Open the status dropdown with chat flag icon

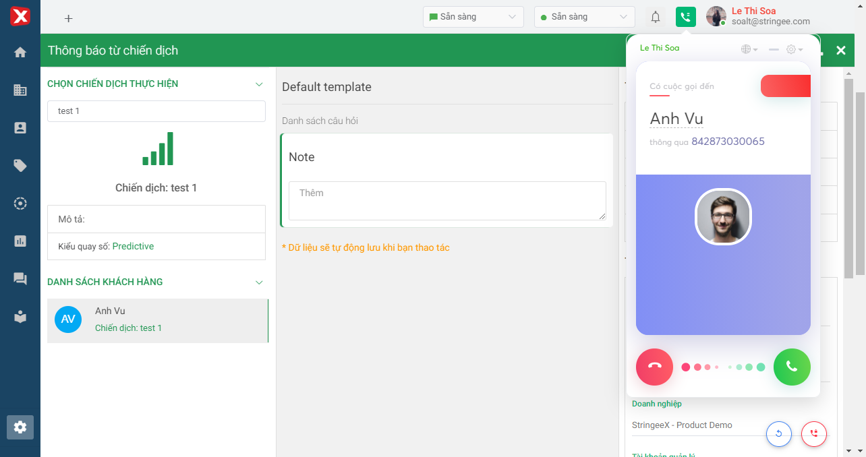click(x=473, y=17)
